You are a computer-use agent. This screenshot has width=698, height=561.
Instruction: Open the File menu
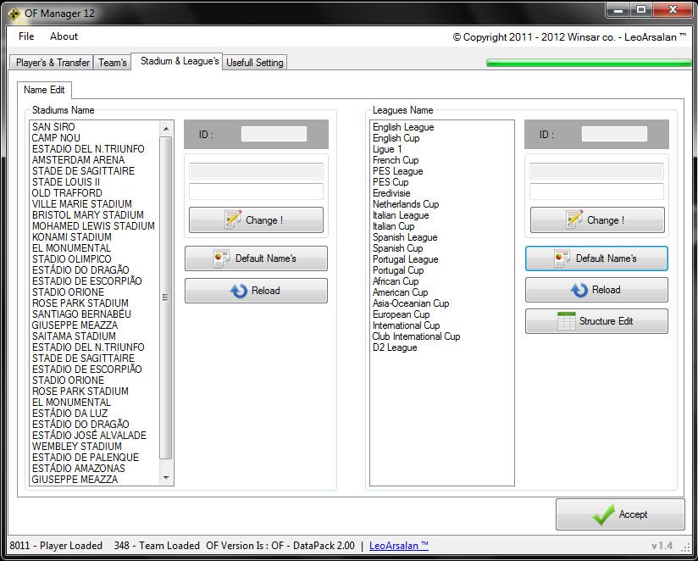tap(26, 36)
